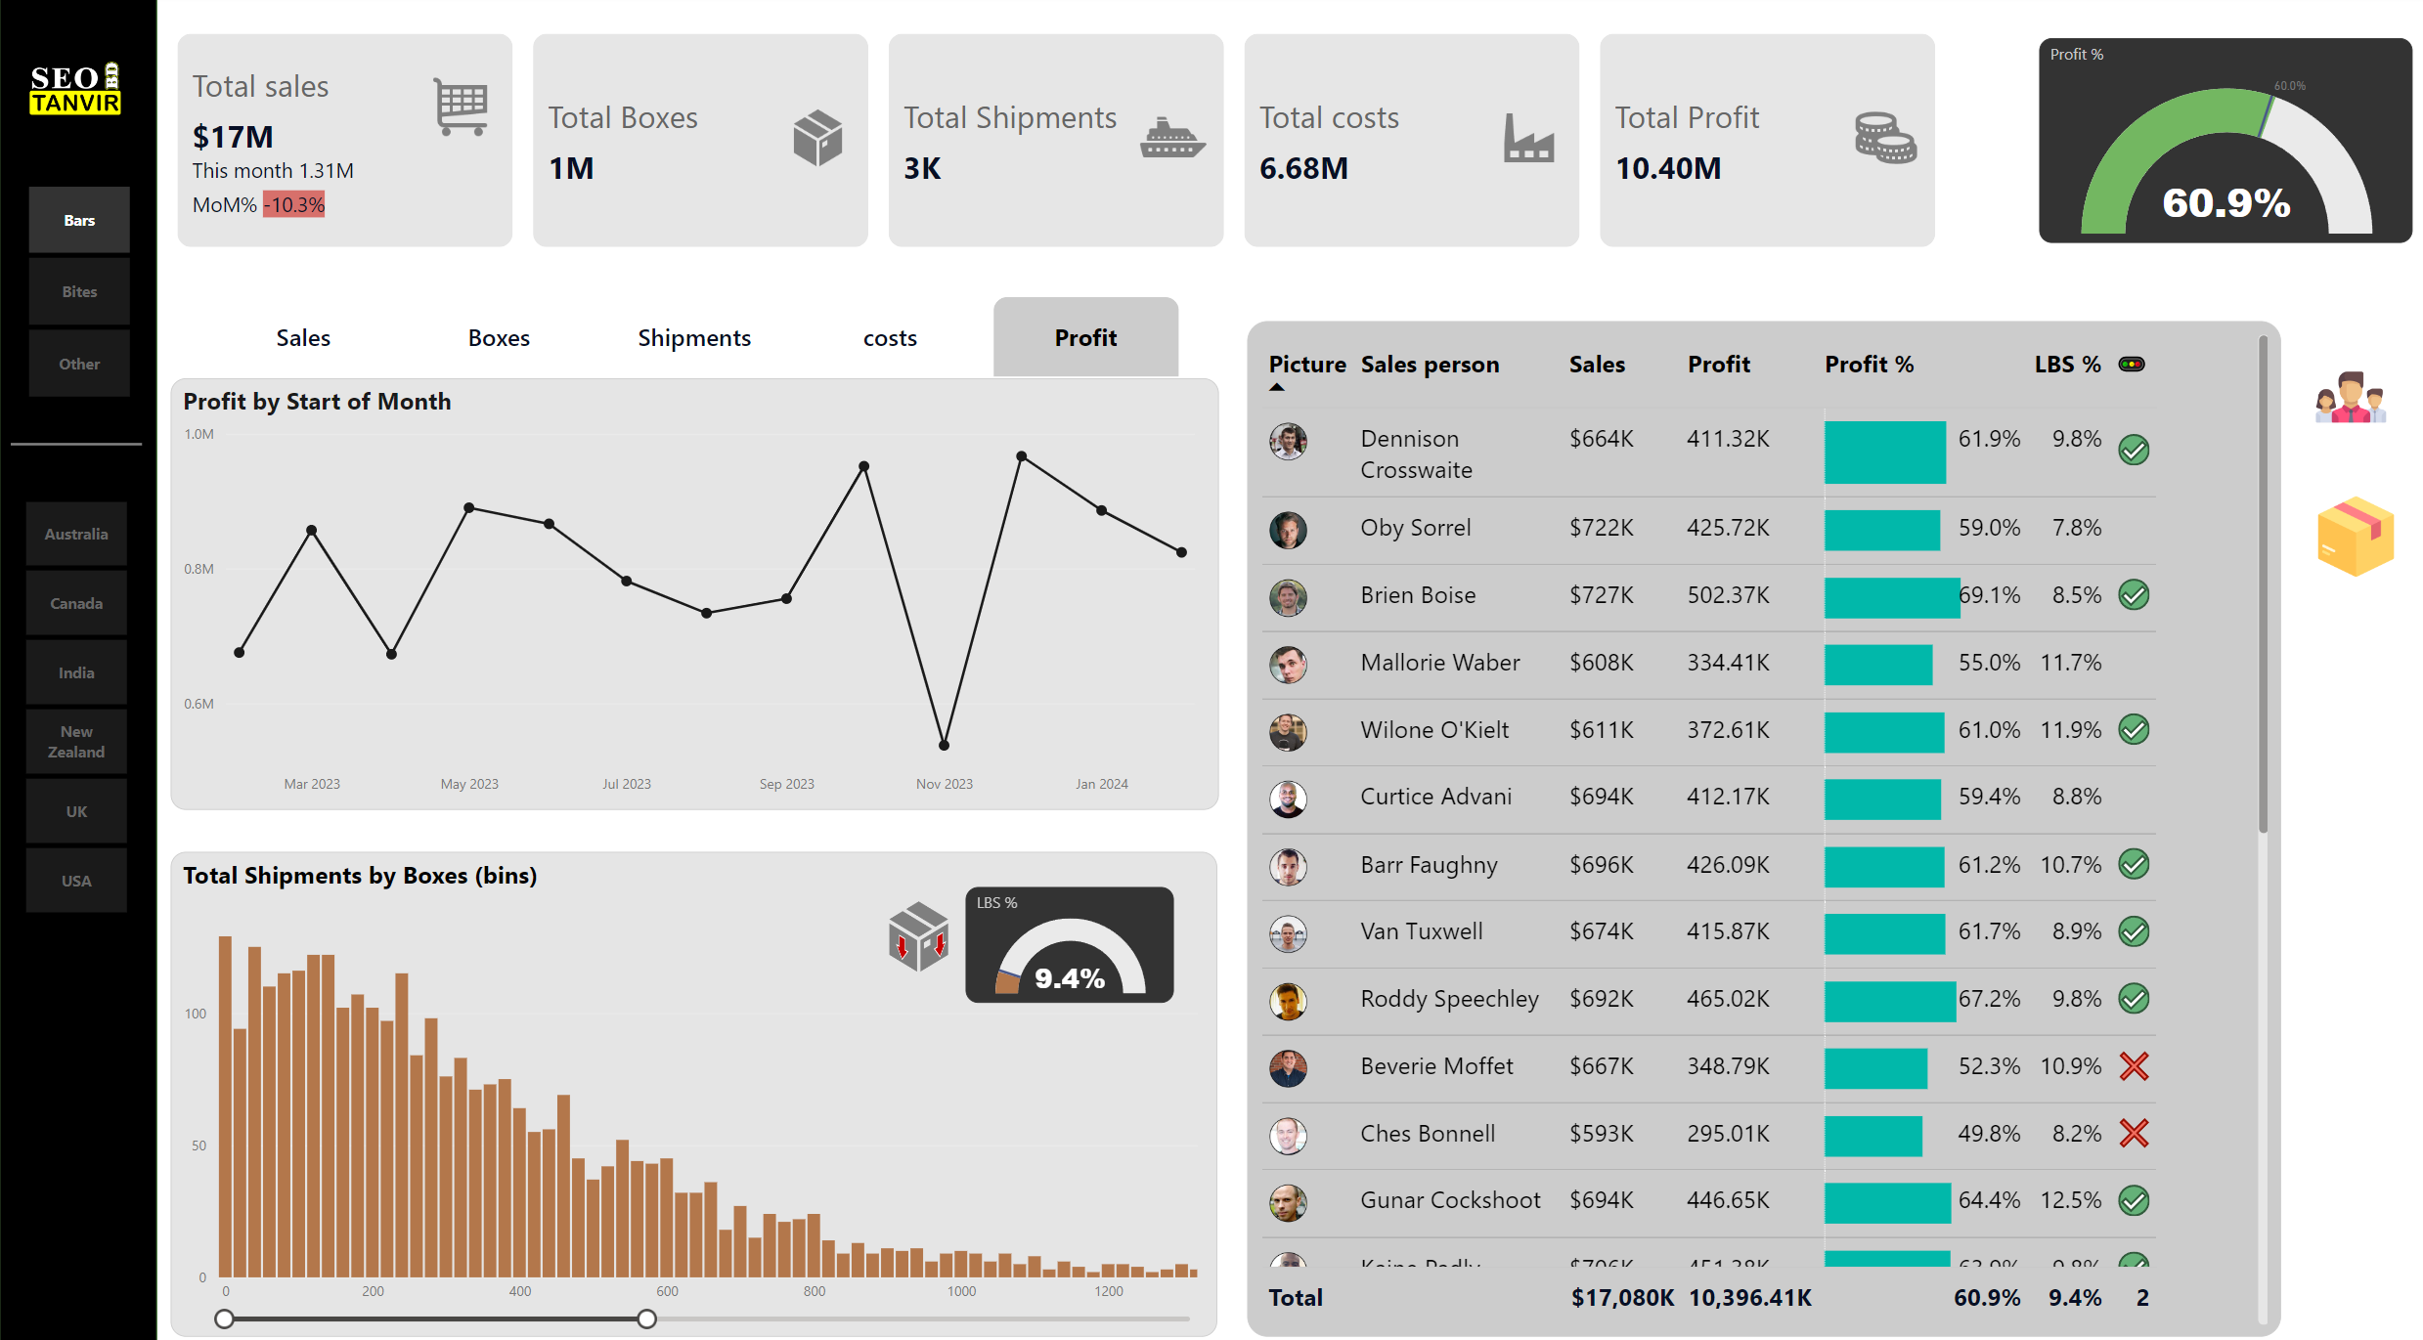Click the right handle of bins slider

pyautogui.click(x=646, y=1319)
